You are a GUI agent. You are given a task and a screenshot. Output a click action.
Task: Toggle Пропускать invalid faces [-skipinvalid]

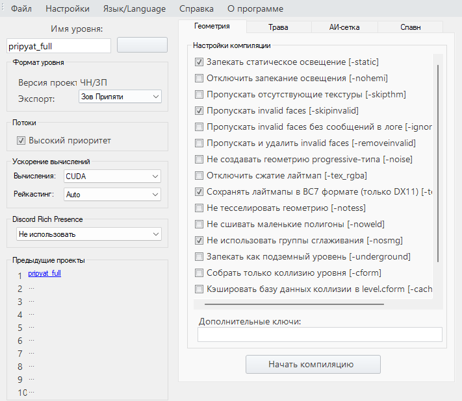pos(199,110)
